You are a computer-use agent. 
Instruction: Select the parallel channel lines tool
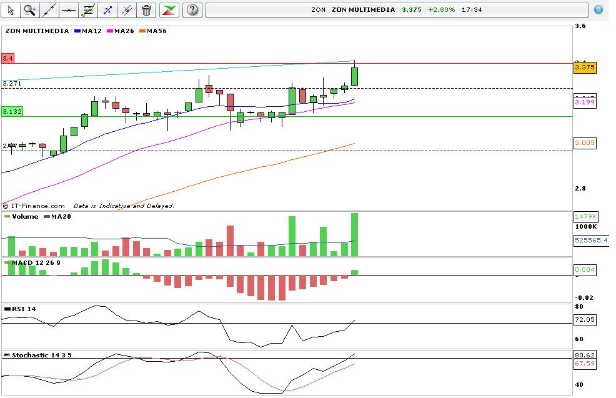coord(126,10)
